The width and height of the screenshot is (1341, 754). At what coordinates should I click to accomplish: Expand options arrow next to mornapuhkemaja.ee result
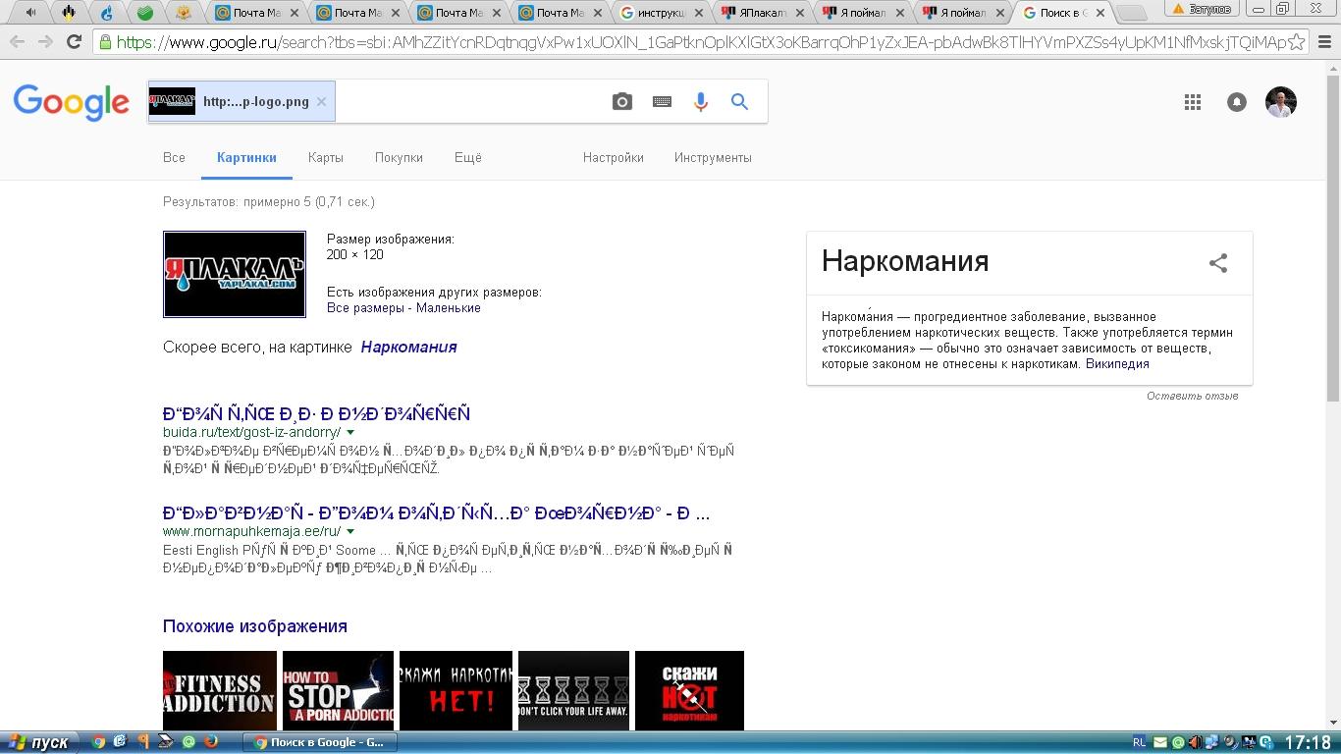point(350,532)
